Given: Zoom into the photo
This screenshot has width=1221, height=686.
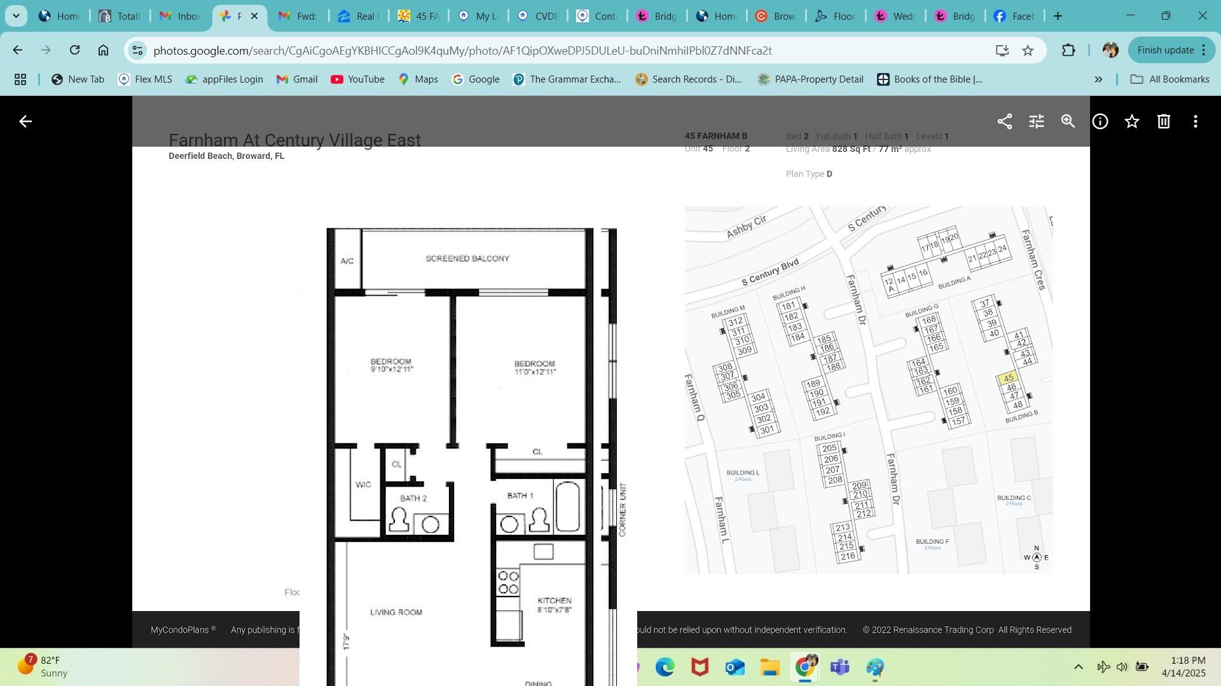Looking at the screenshot, I should pos(1068,121).
